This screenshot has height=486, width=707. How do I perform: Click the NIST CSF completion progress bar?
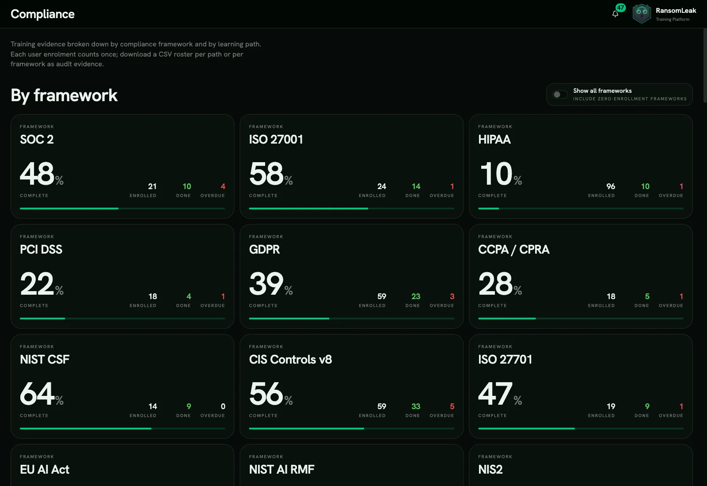click(122, 429)
